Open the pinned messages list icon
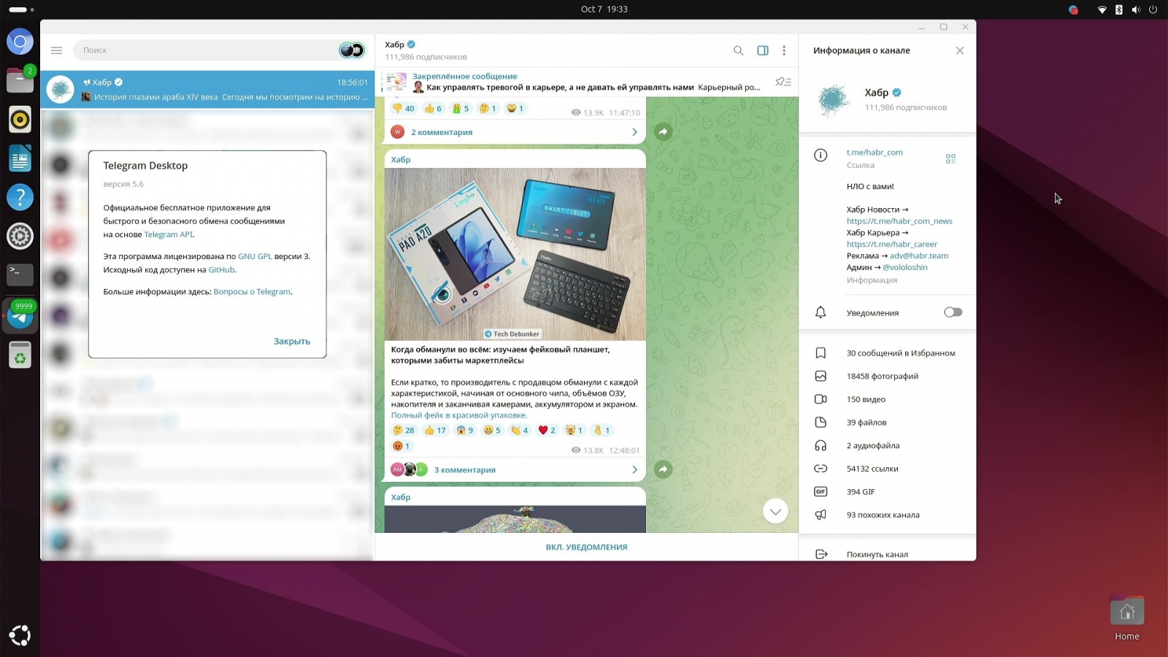Viewport: 1168px width, 657px height. coord(783,82)
